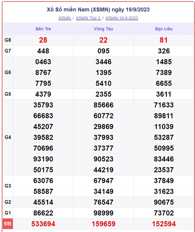Click G4 number 93190
The width and height of the screenshot is (195, 232).
pyautogui.click(x=43, y=159)
